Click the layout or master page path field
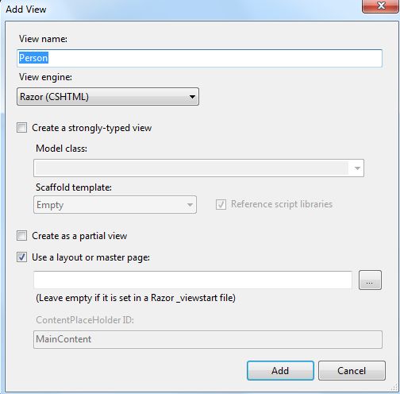Image resolution: width=400 pixels, height=394 pixels. (193, 280)
